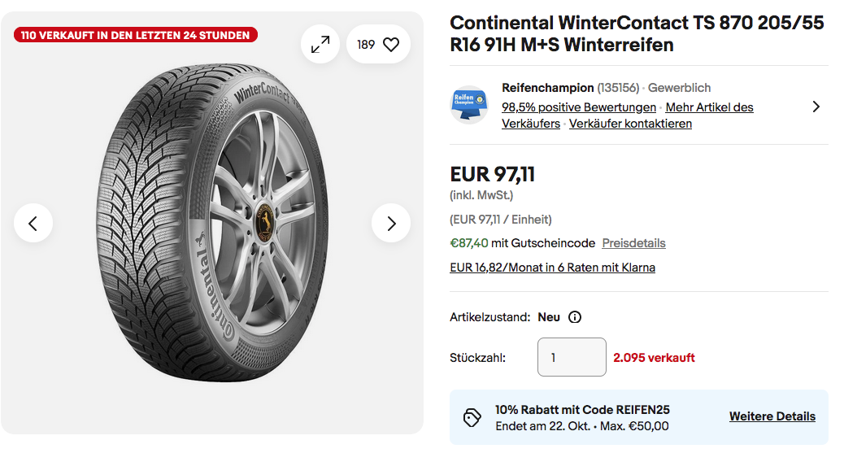
Task: Open the enlarged image view with expand icon
Action: click(320, 45)
